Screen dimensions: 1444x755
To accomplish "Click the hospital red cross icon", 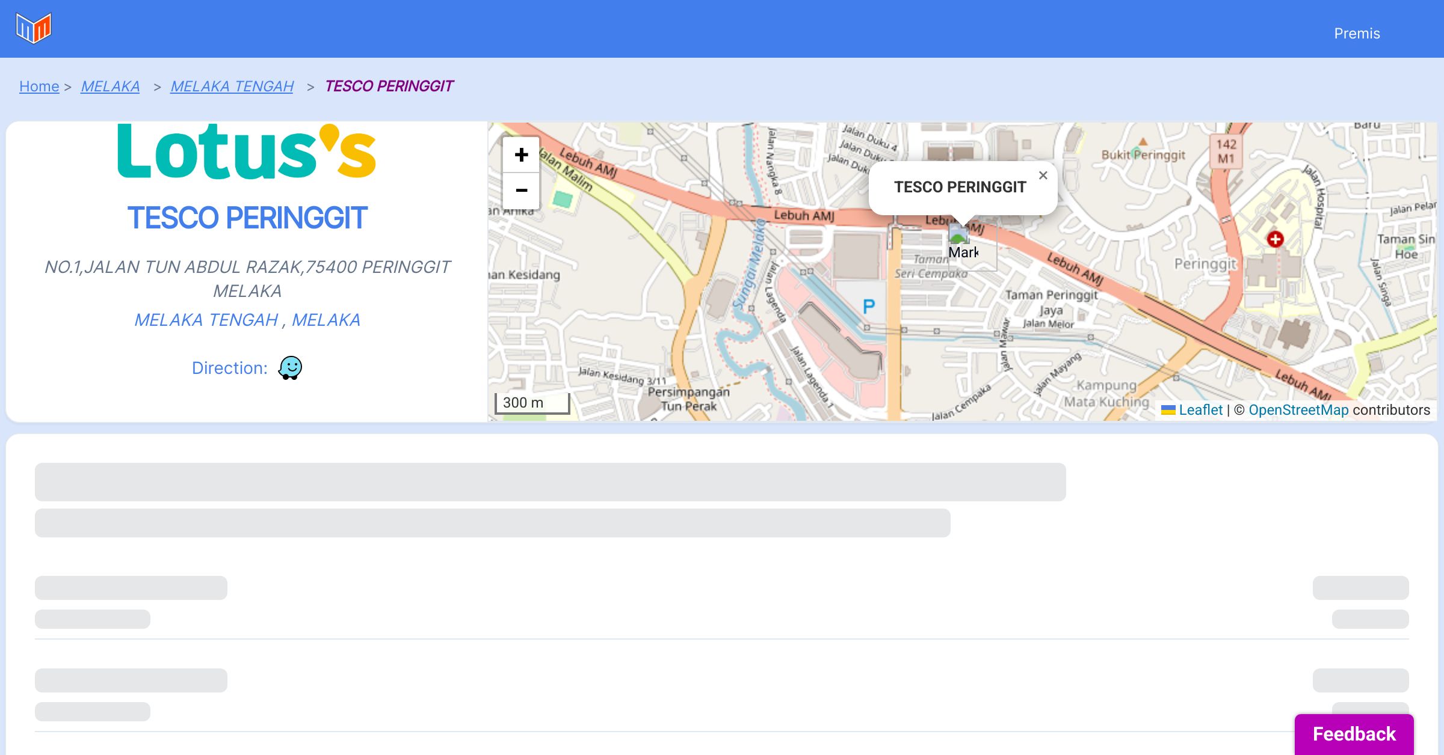I will point(1275,239).
